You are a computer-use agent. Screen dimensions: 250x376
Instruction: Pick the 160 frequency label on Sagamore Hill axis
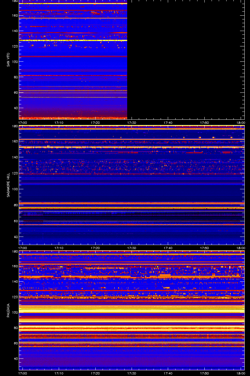[x=15, y=141]
